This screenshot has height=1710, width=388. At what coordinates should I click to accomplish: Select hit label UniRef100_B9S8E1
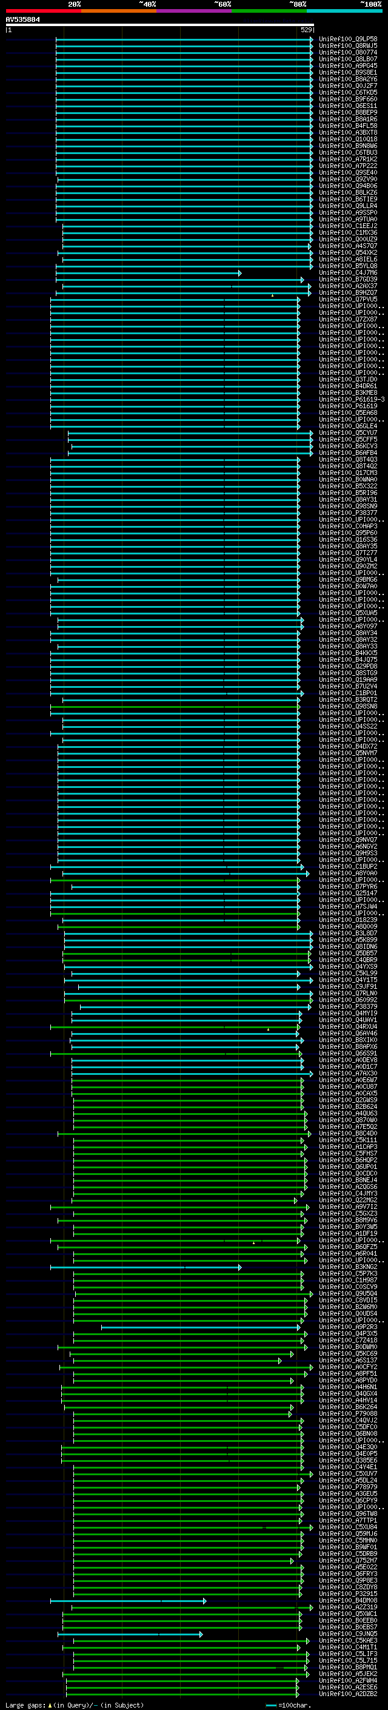click(x=348, y=72)
